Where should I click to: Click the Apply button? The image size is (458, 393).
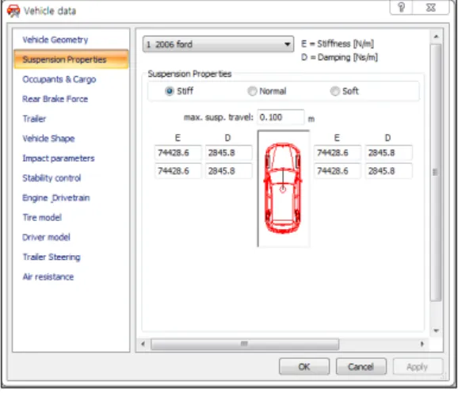pyautogui.click(x=418, y=367)
